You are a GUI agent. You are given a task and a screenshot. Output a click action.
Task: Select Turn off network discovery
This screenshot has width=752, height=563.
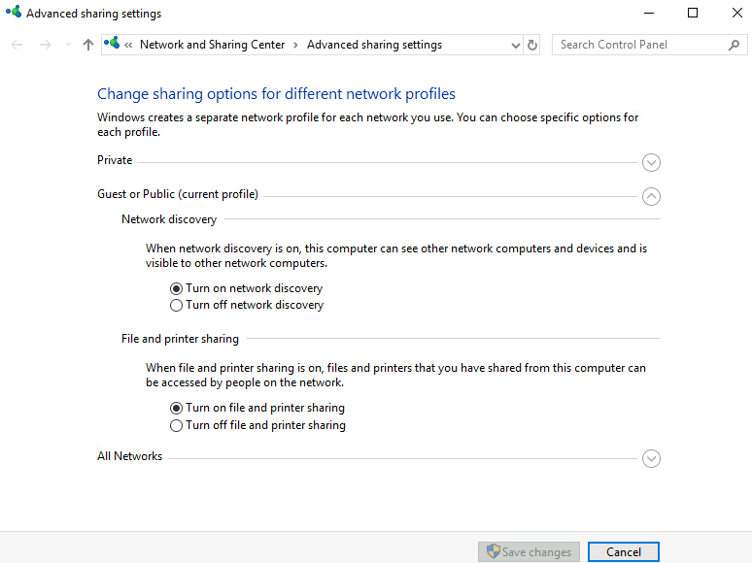pyautogui.click(x=176, y=305)
